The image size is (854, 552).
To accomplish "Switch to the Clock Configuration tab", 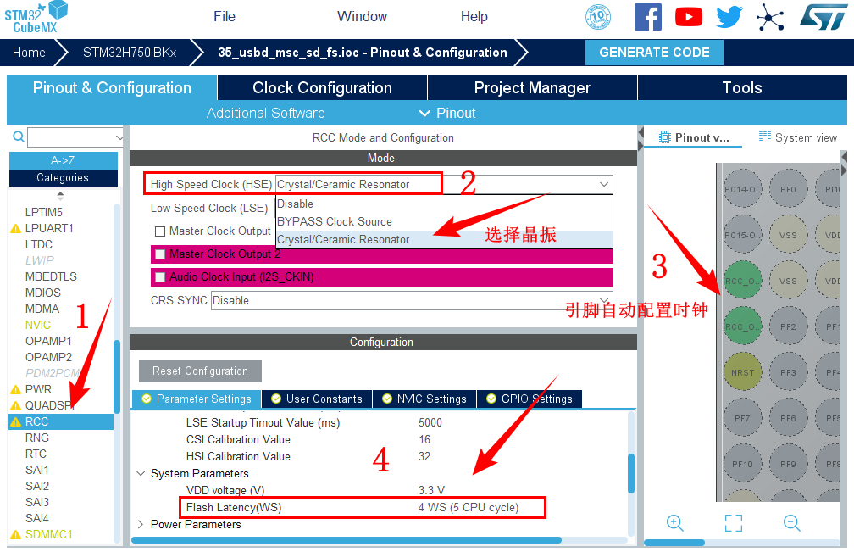I will [x=322, y=88].
